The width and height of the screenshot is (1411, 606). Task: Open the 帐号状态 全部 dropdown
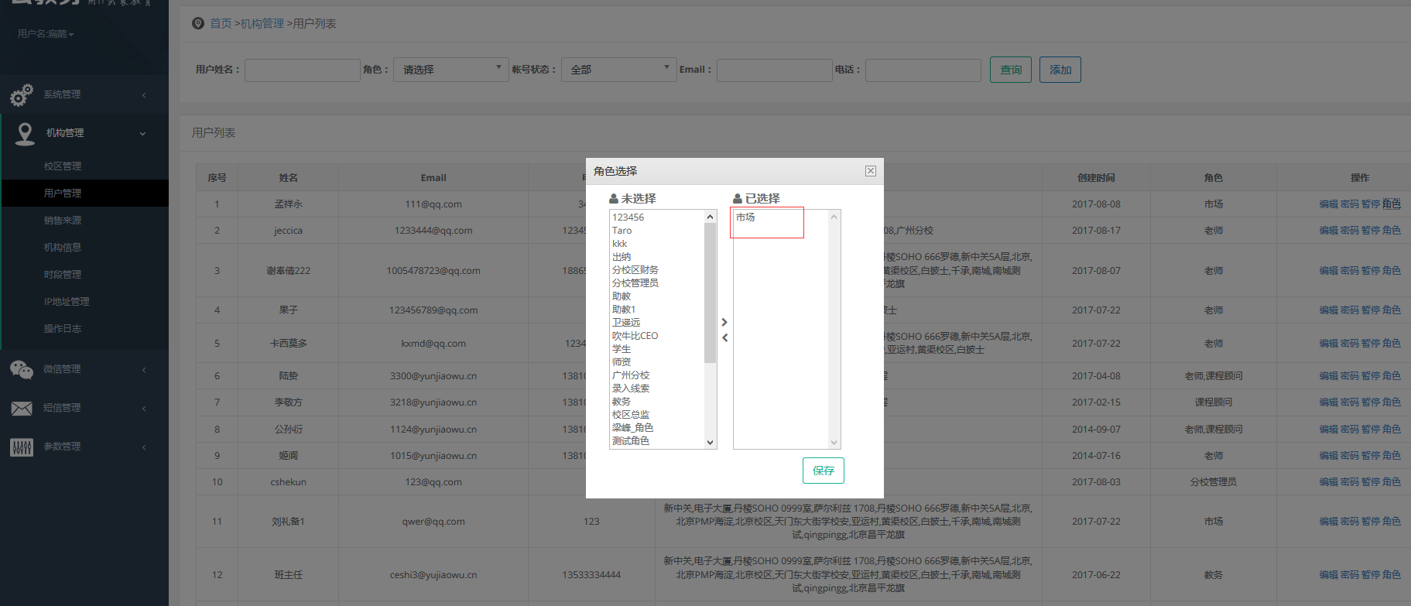point(618,70)
